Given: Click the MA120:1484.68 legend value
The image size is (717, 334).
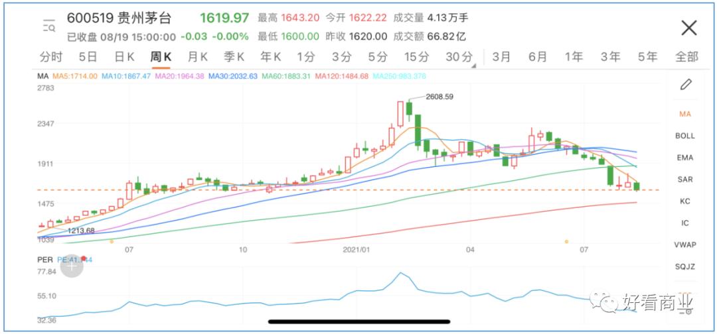Looking at the screenshot, I should (342, 76).
